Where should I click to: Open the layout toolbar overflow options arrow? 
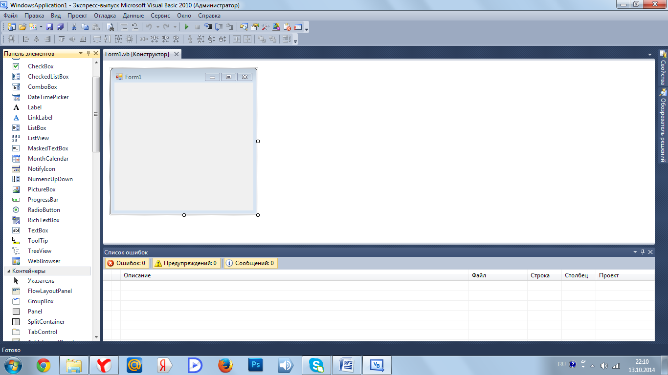(295, 41)
